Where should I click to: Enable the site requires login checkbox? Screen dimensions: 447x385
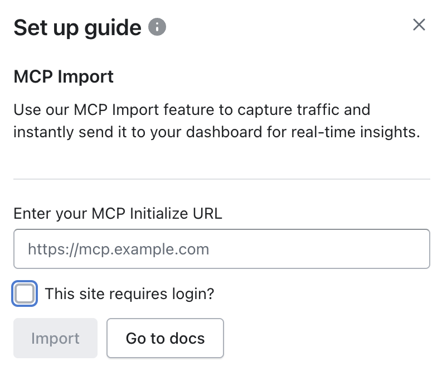(25, 293)
